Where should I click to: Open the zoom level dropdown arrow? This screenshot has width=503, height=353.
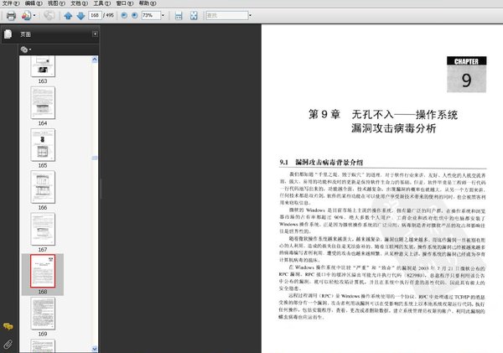coord(163,15)
